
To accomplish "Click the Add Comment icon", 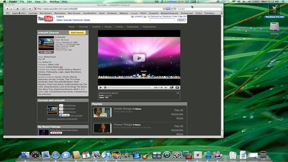I will coord(61,109).
